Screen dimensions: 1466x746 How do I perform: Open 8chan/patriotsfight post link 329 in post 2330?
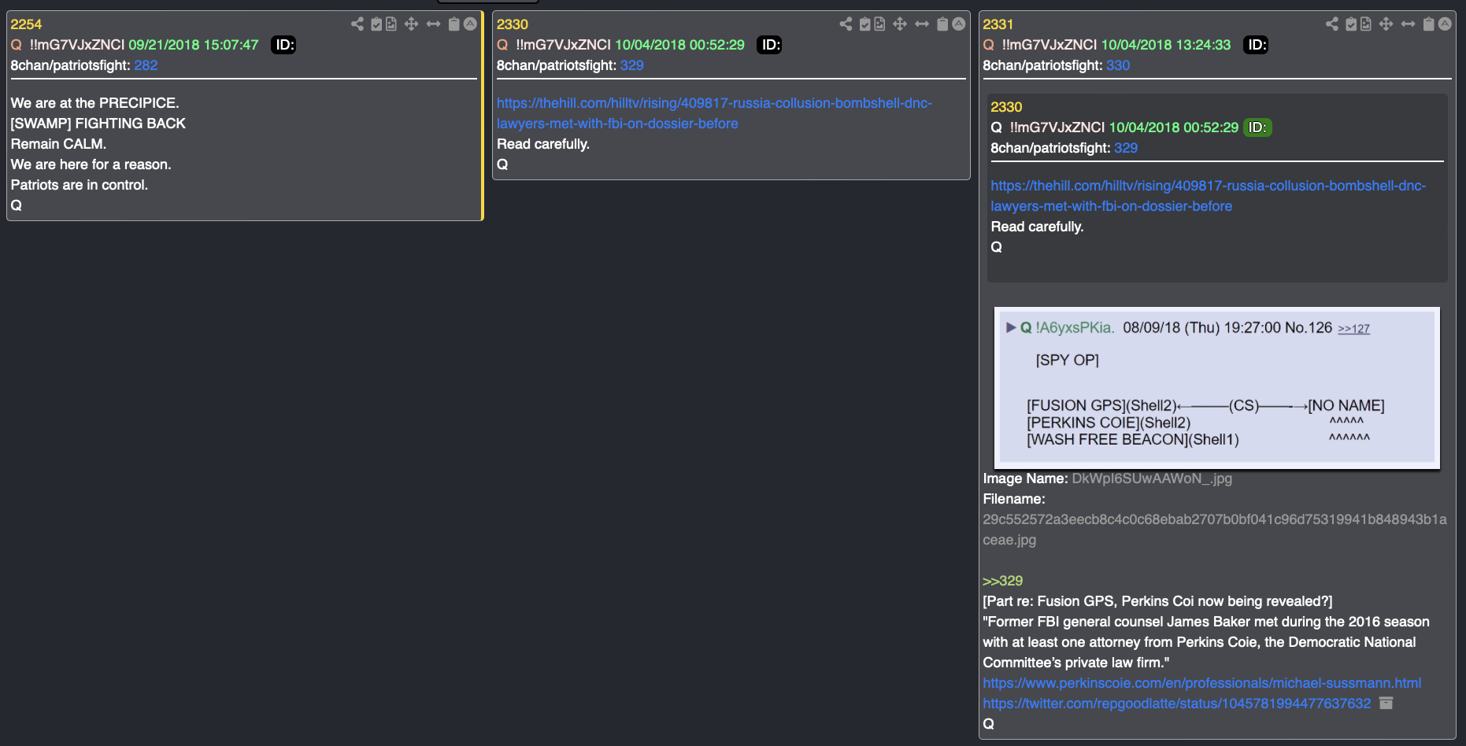click(x=631, y=65)
